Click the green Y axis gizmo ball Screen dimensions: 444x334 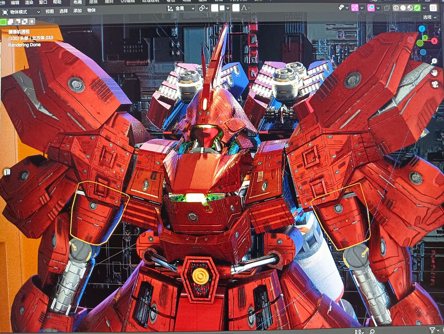point(425,37)
